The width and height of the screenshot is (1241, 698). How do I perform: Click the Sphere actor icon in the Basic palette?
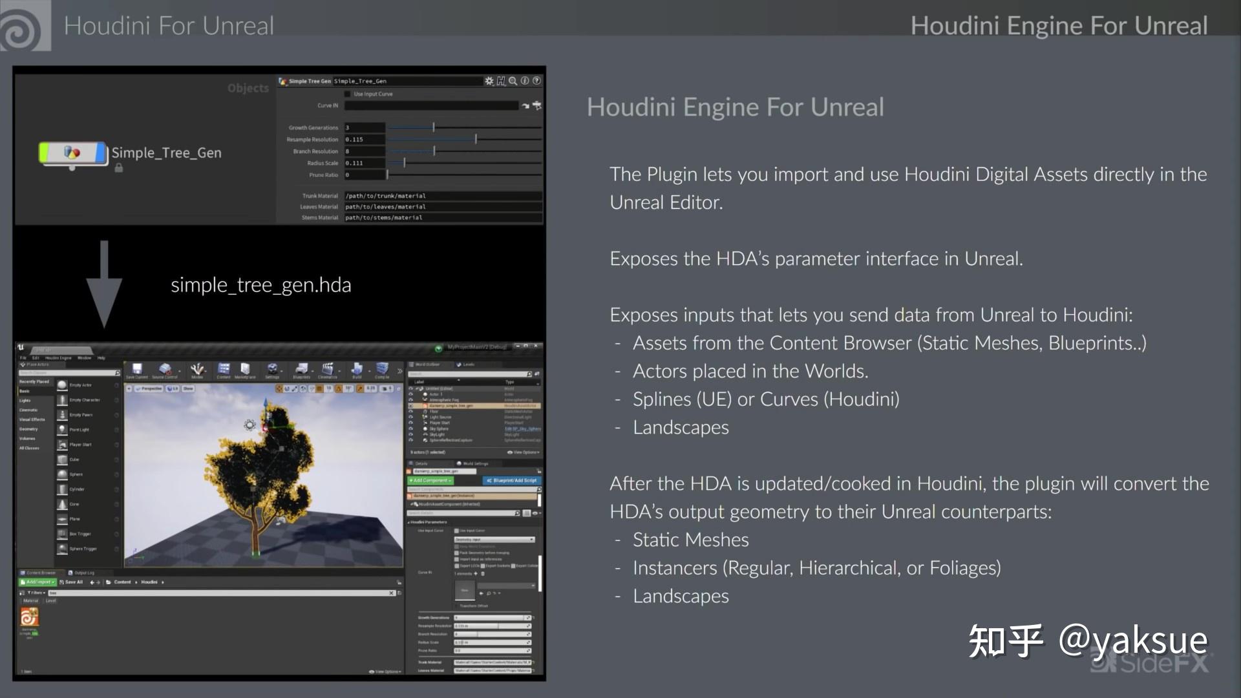[x=63, y=474]
